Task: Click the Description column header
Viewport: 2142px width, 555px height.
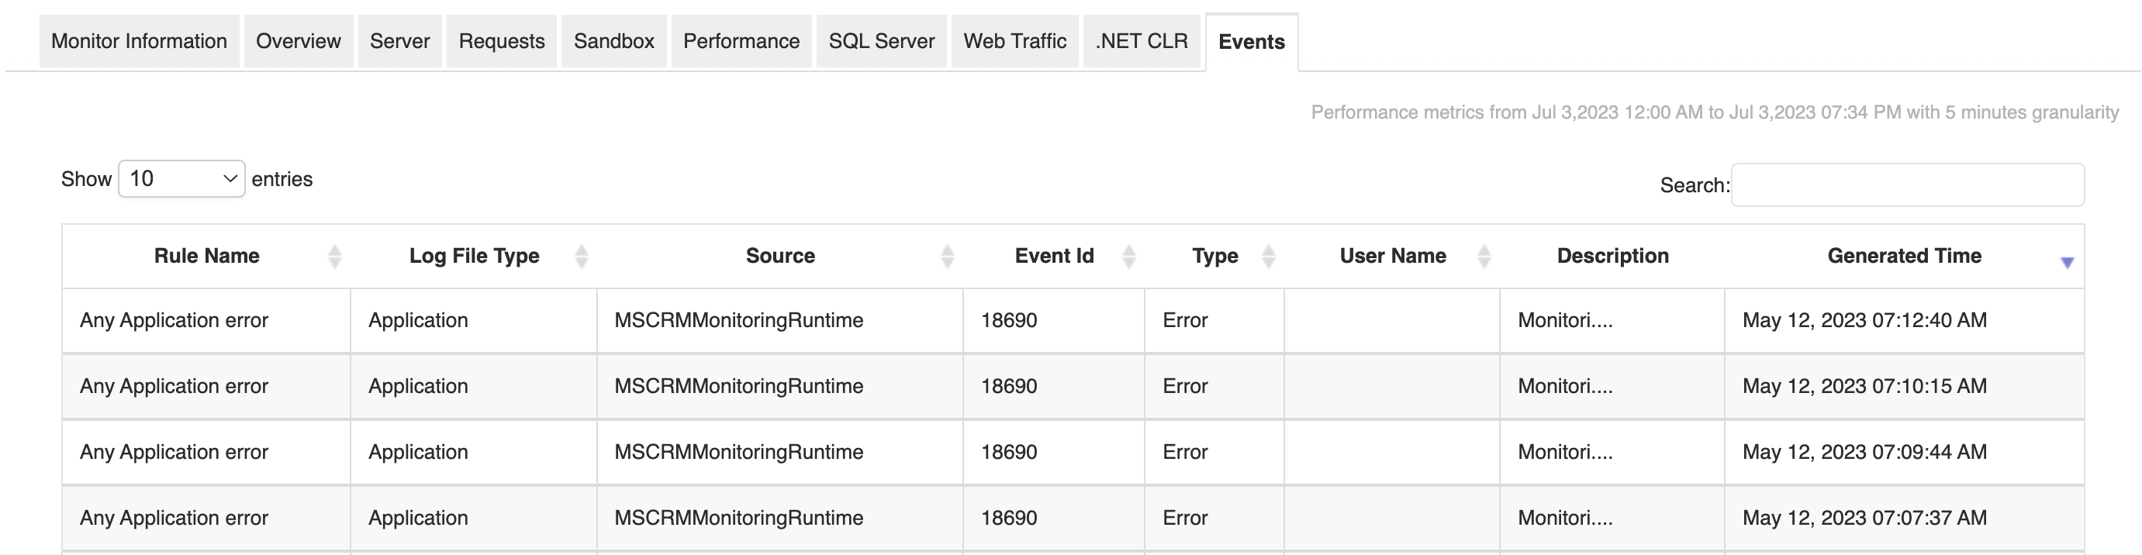Action: (1612, 256)
